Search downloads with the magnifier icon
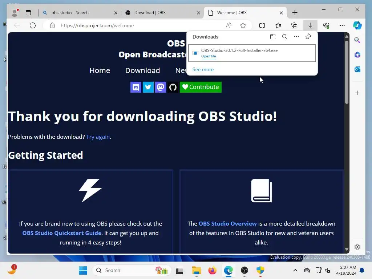372x279 pixels. (x=285, y=37)
